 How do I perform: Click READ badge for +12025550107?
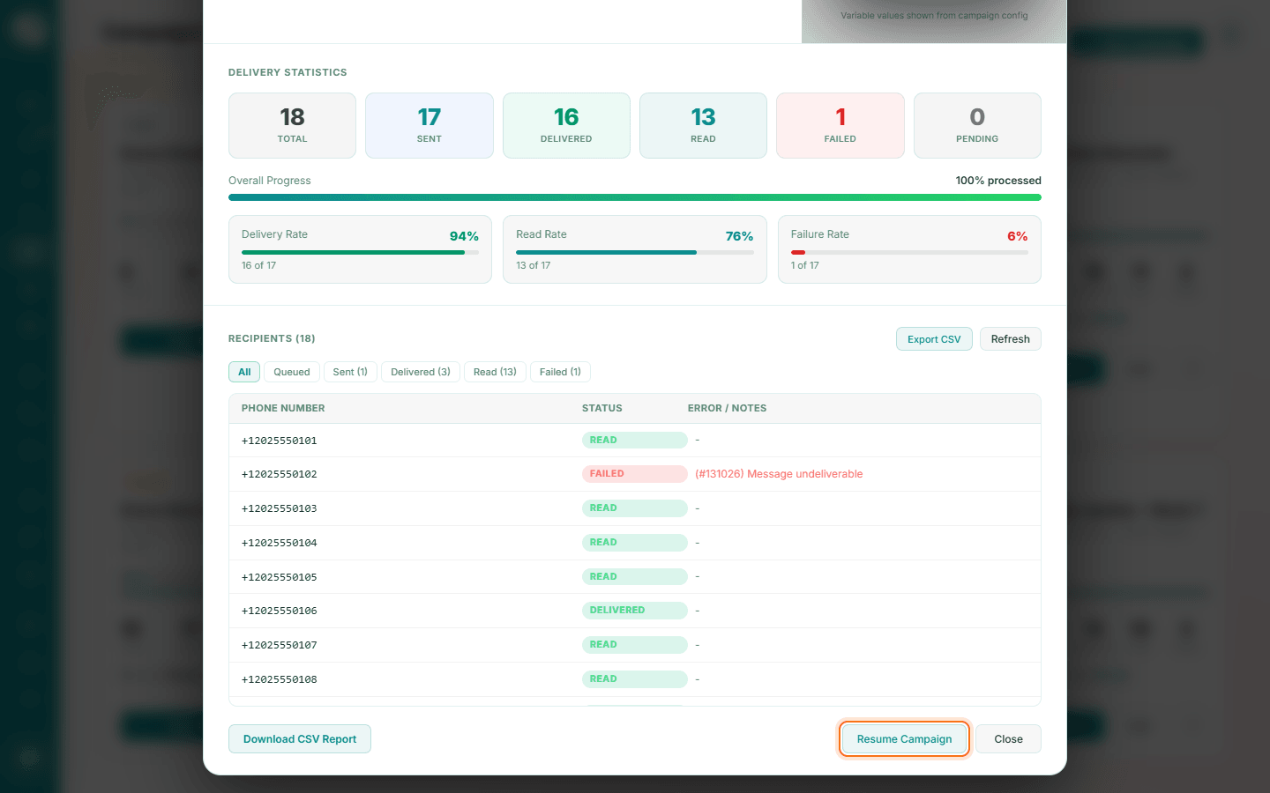coord(634,645)
